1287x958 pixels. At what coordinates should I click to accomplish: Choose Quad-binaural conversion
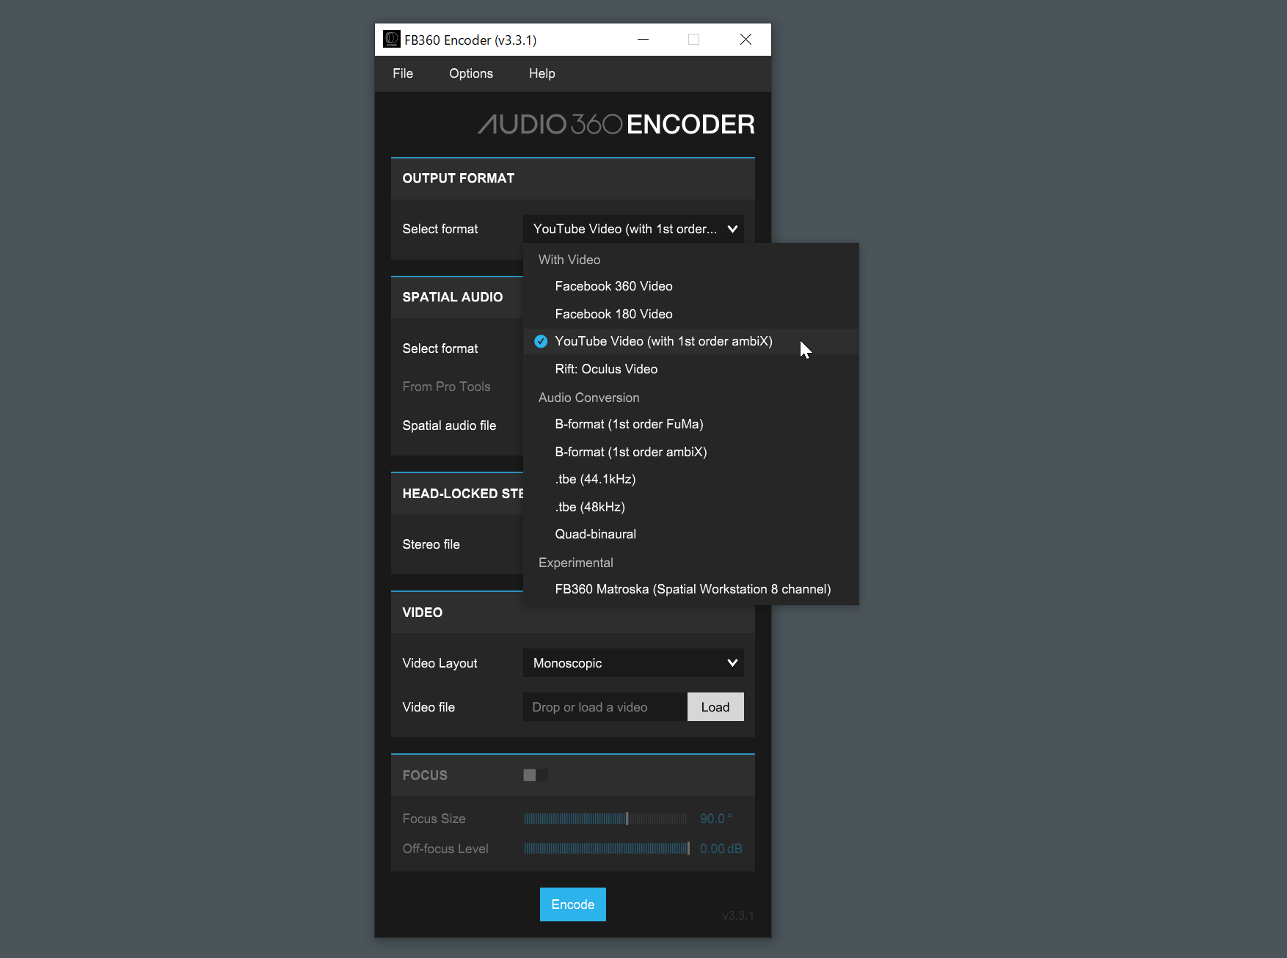pyautogui.click(x=690, y=534)
